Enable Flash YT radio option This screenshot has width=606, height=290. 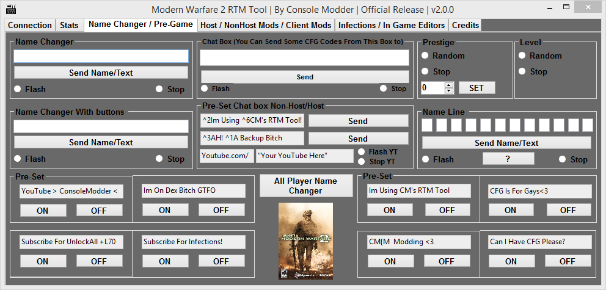pos(362,152)
